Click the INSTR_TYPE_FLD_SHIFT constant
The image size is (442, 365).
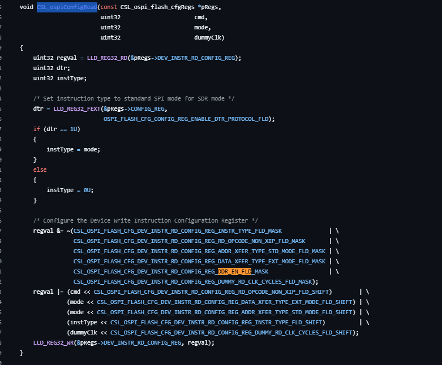pos(216,323)
